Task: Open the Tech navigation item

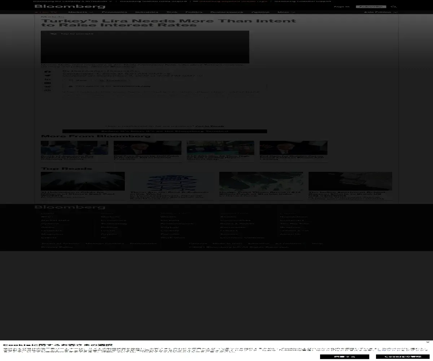Action: point(172,12)
